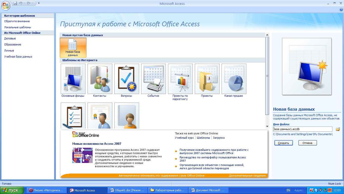The height and width of the screenshot is (194, 344).
Task: Click the Создать button
Action: tap(284, 143)
